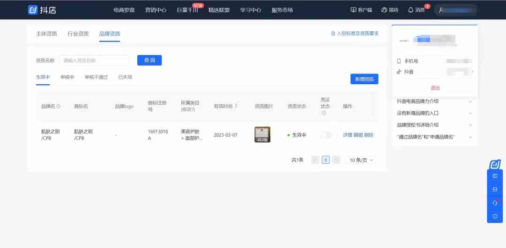Open the 资质图片 certificate thumbnail
The image size is (506, 248).
[x=262, y=135]
